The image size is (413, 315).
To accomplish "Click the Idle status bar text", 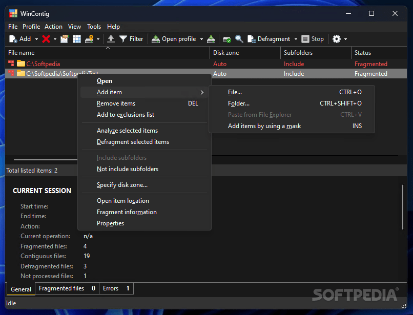I will click(11, 303).
